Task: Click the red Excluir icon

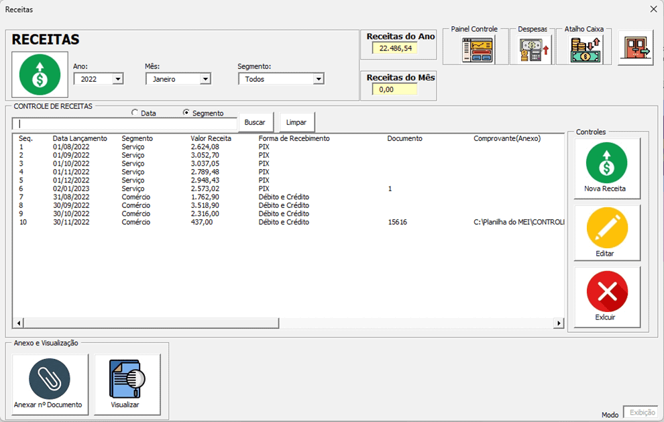Action: pyautogui.click(x=606, y=292)
